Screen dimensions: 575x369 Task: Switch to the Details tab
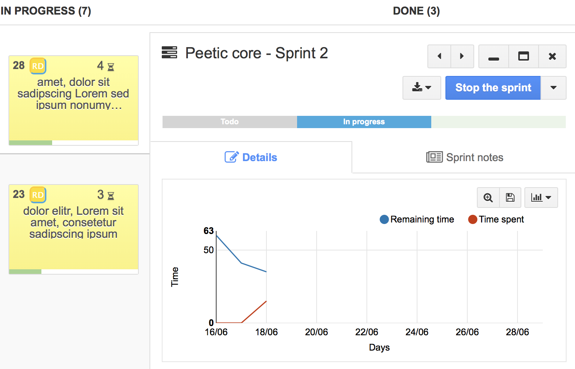click(251, 157)
